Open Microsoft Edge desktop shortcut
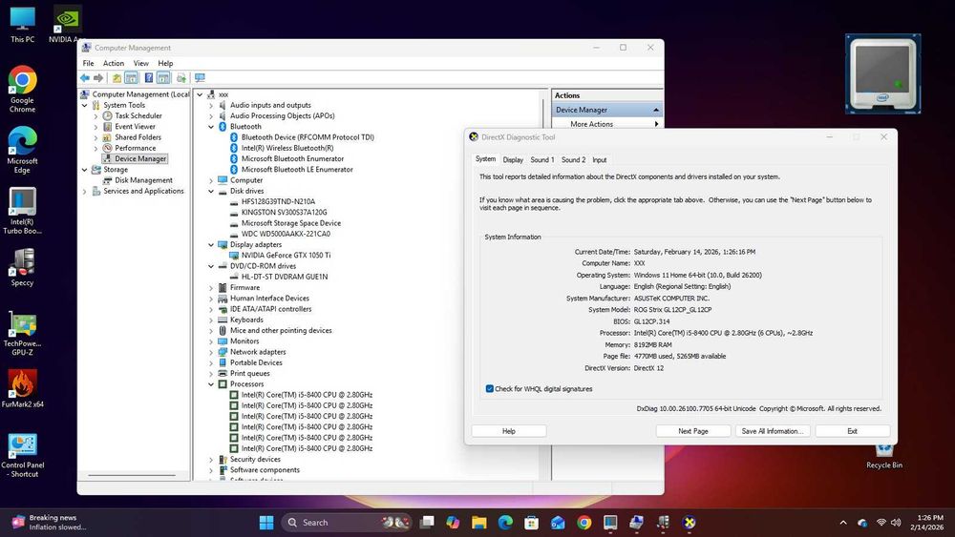955x537 pixels. (x=22, y=150)
